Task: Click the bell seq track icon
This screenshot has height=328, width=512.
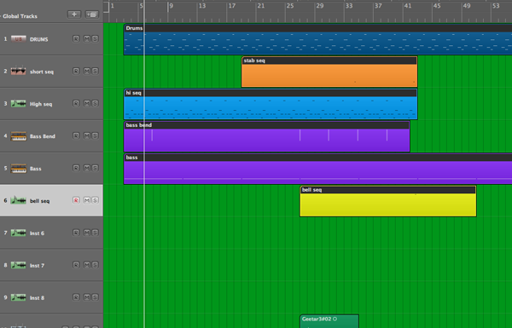Action: point(19,200)
